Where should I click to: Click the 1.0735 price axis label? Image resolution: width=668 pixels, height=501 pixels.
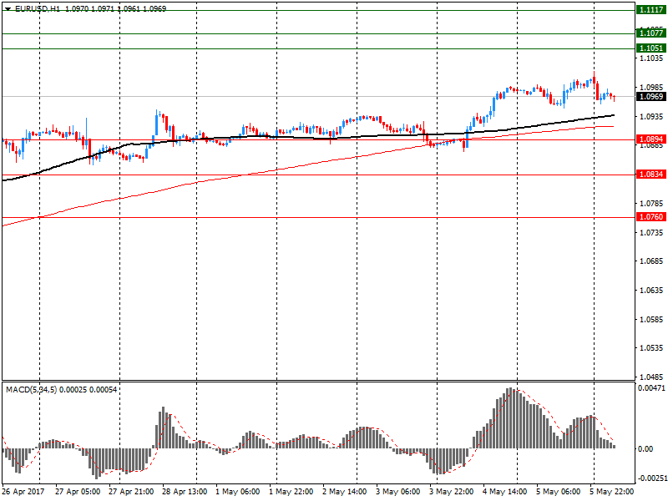(652, 233)
